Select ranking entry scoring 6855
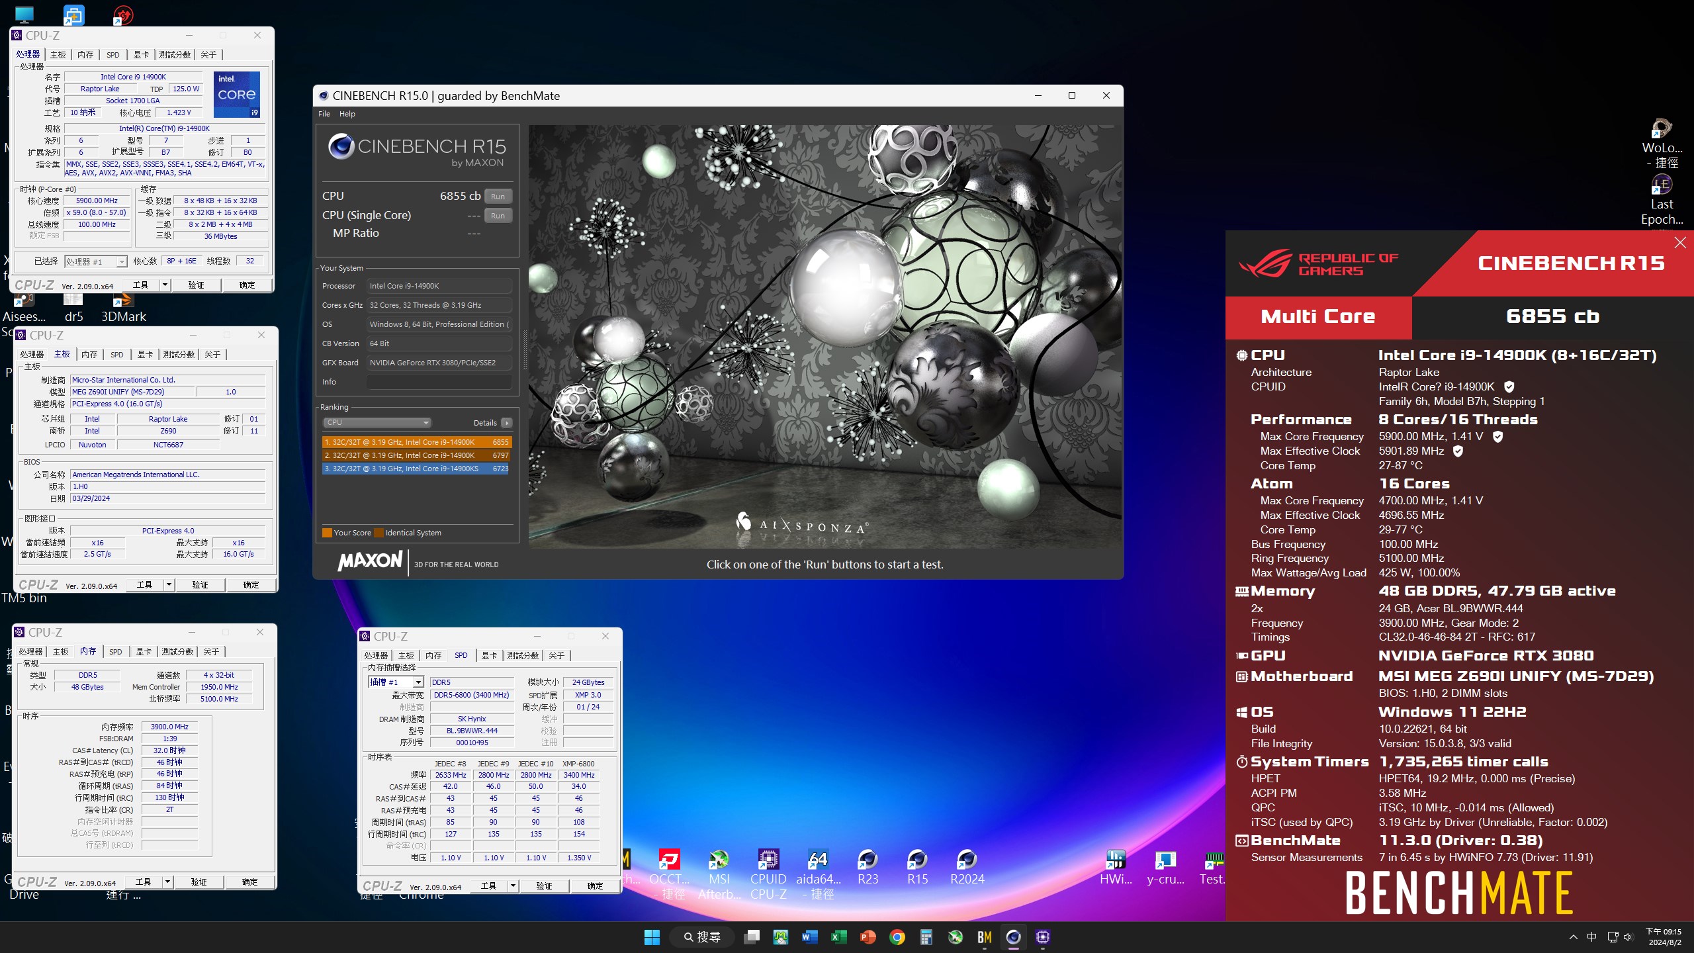 416,442
